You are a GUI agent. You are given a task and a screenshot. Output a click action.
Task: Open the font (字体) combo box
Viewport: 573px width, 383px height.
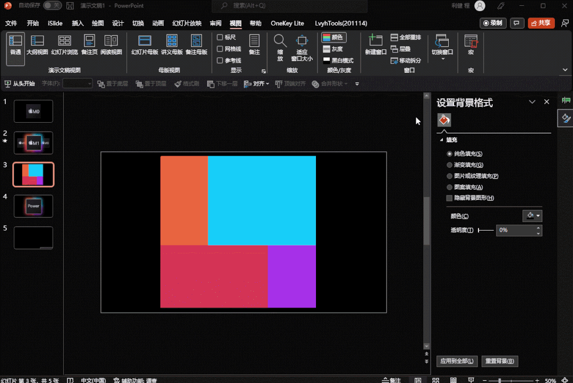pos(78,84)
